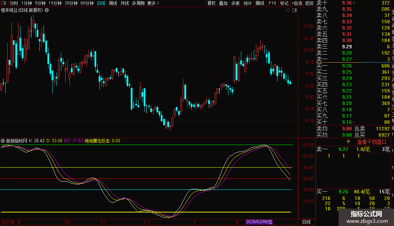Click the 日线 label at bottom-right of chart
Image resolution: width=394 pixels, height=226 pixels.
[306, 222]
